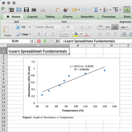Screen dimensions: 132x132
Task: Click the Paste clipboard icon in the top toolbar
Action: 58,10
